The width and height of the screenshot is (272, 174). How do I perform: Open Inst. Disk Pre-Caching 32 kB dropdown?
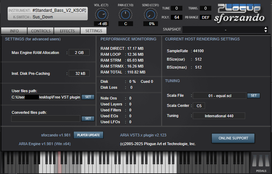click(x=79, y=73)
